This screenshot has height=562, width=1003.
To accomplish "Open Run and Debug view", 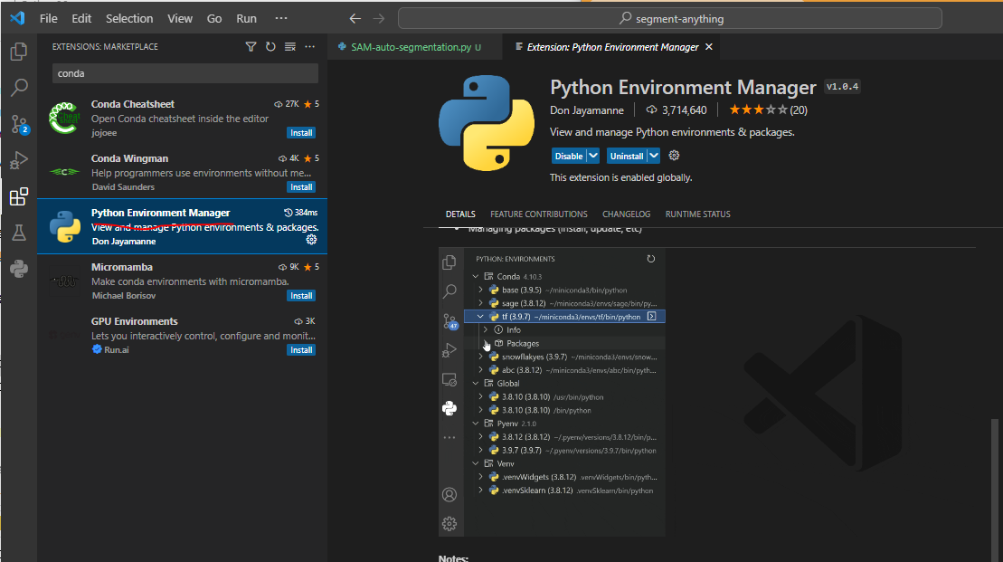I will tap(19, 160).
